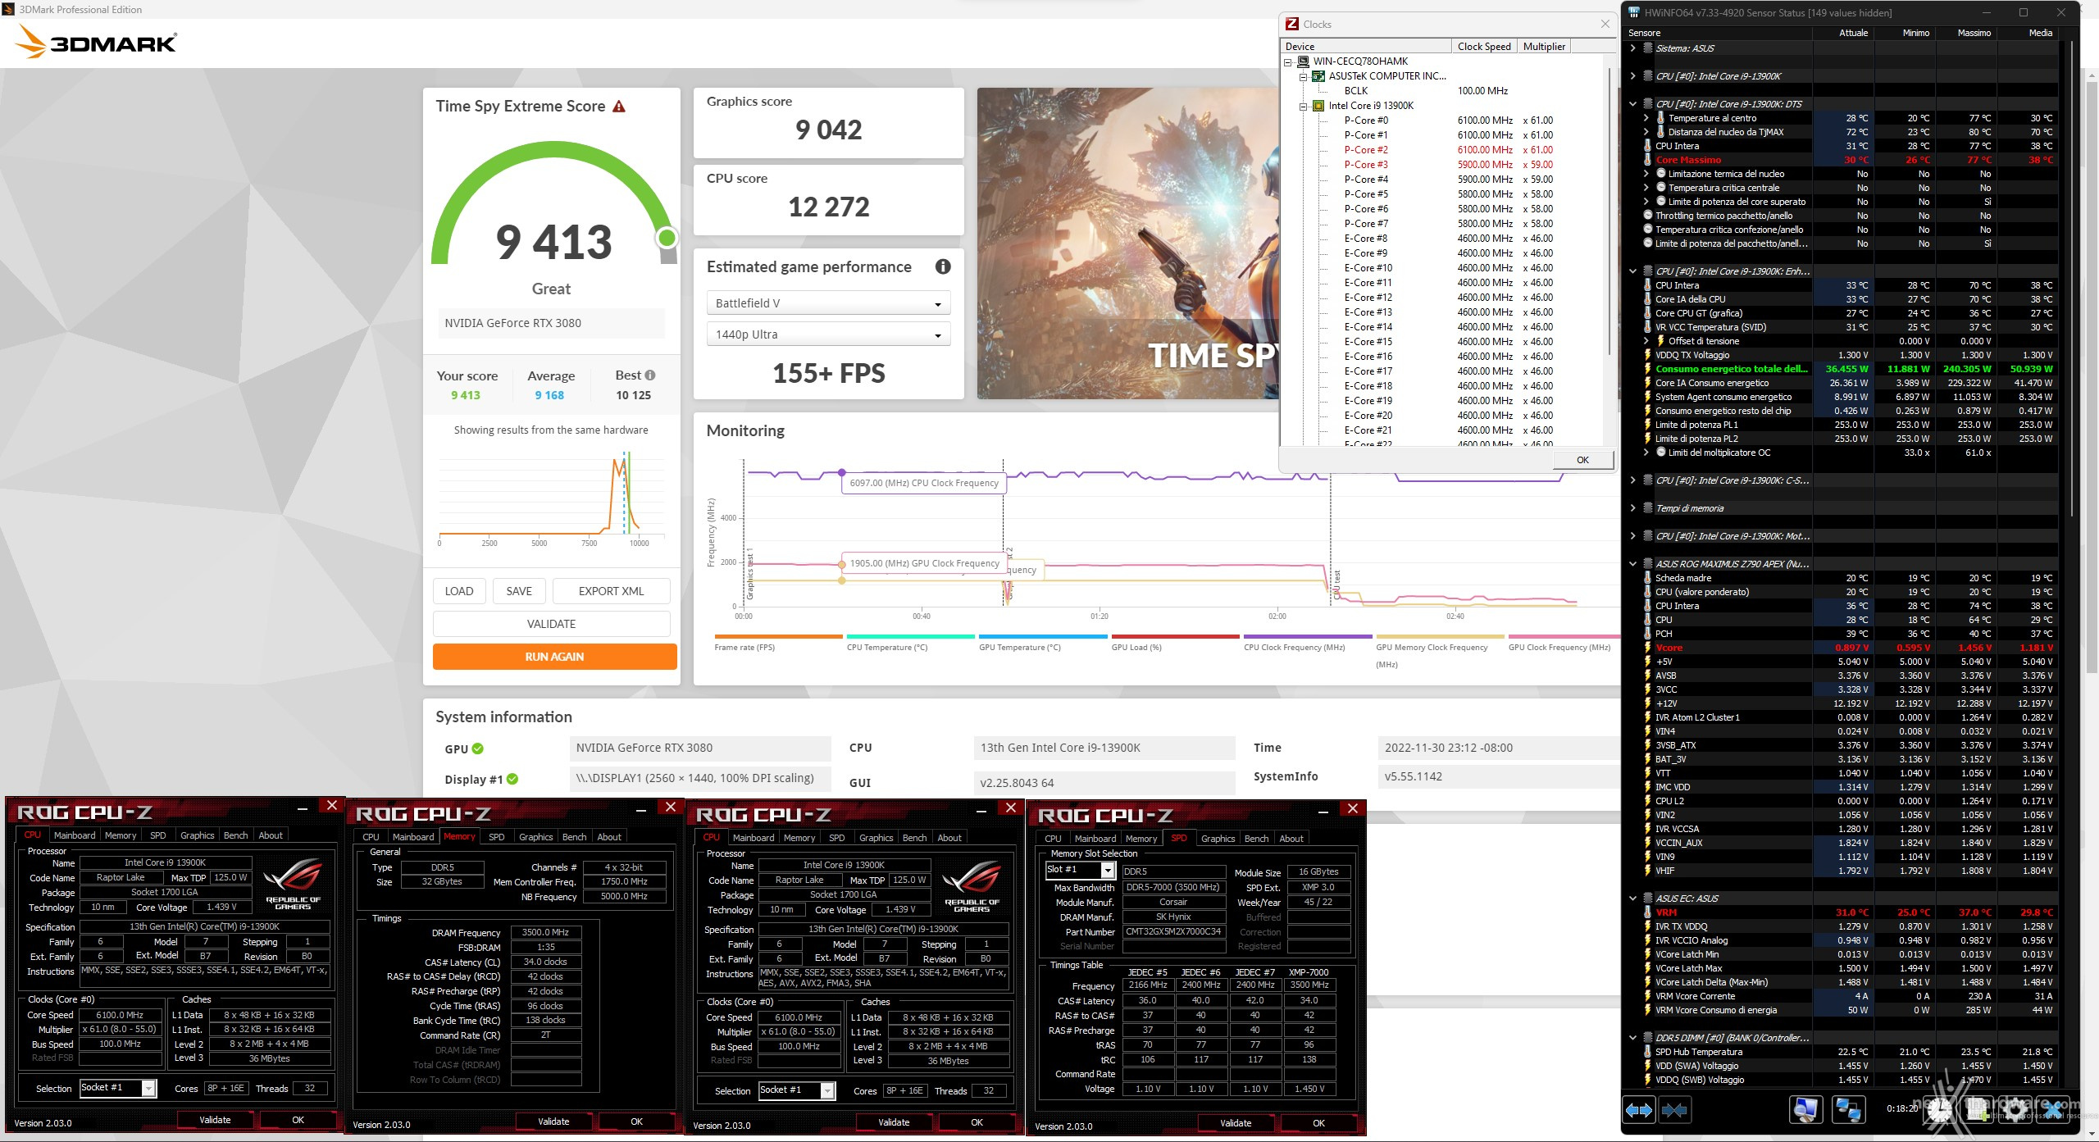Click HWiNFO collapse-all arrows icon
The image size is (2099, 1142).
[1674, 1109]
